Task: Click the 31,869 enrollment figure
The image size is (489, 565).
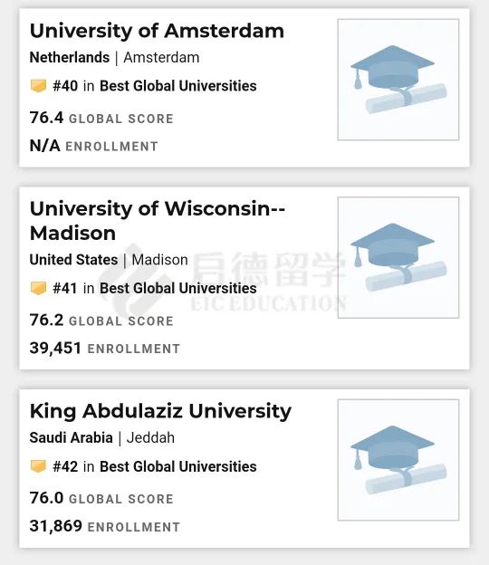Action: (56, 526)
